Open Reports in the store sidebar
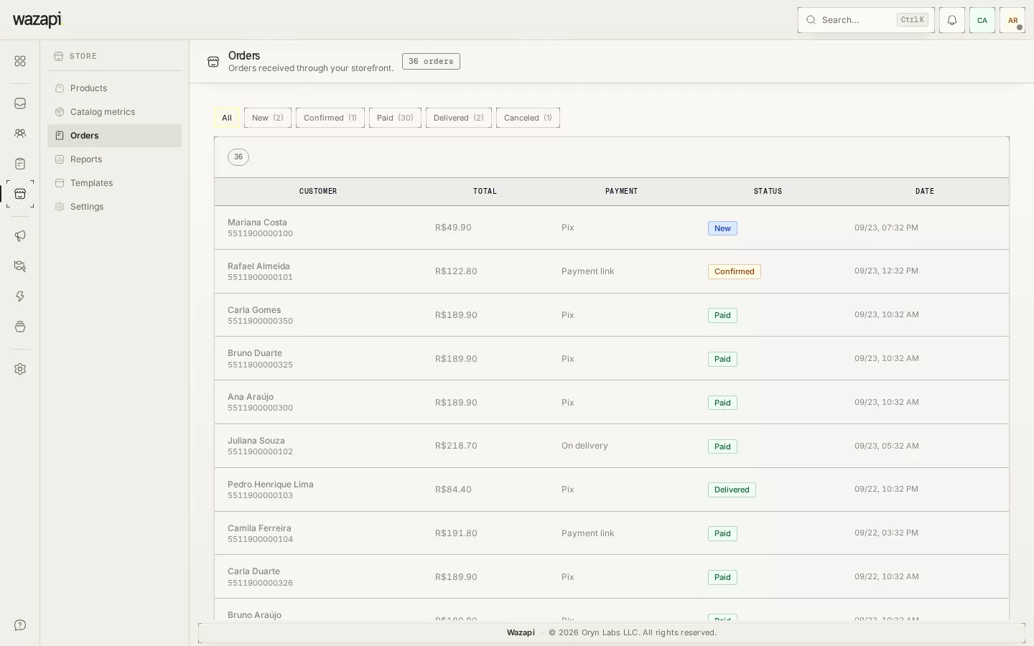The height and width of the screenshot is (646, 1034). coord(114,159)
